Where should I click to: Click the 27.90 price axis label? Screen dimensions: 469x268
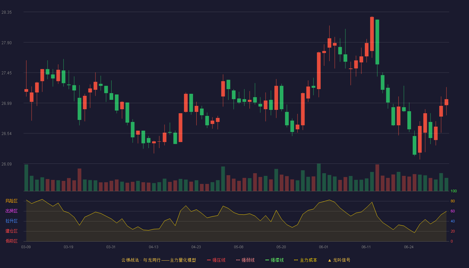pyautogui.click(x=6, y=43)
